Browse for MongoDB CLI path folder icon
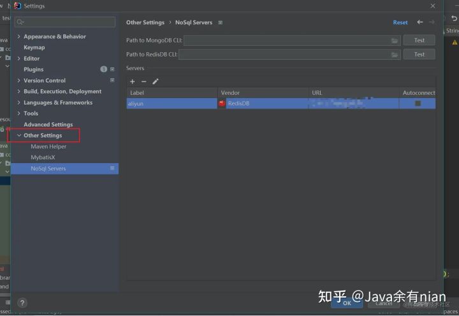Viewport: 459px width, 316px height. pyautogui.click(x=395, y=41)
